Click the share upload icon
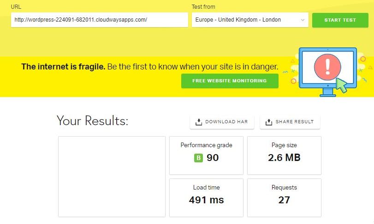Image resolution: width=374 pixels, height=224 pixels. [268, 122]
